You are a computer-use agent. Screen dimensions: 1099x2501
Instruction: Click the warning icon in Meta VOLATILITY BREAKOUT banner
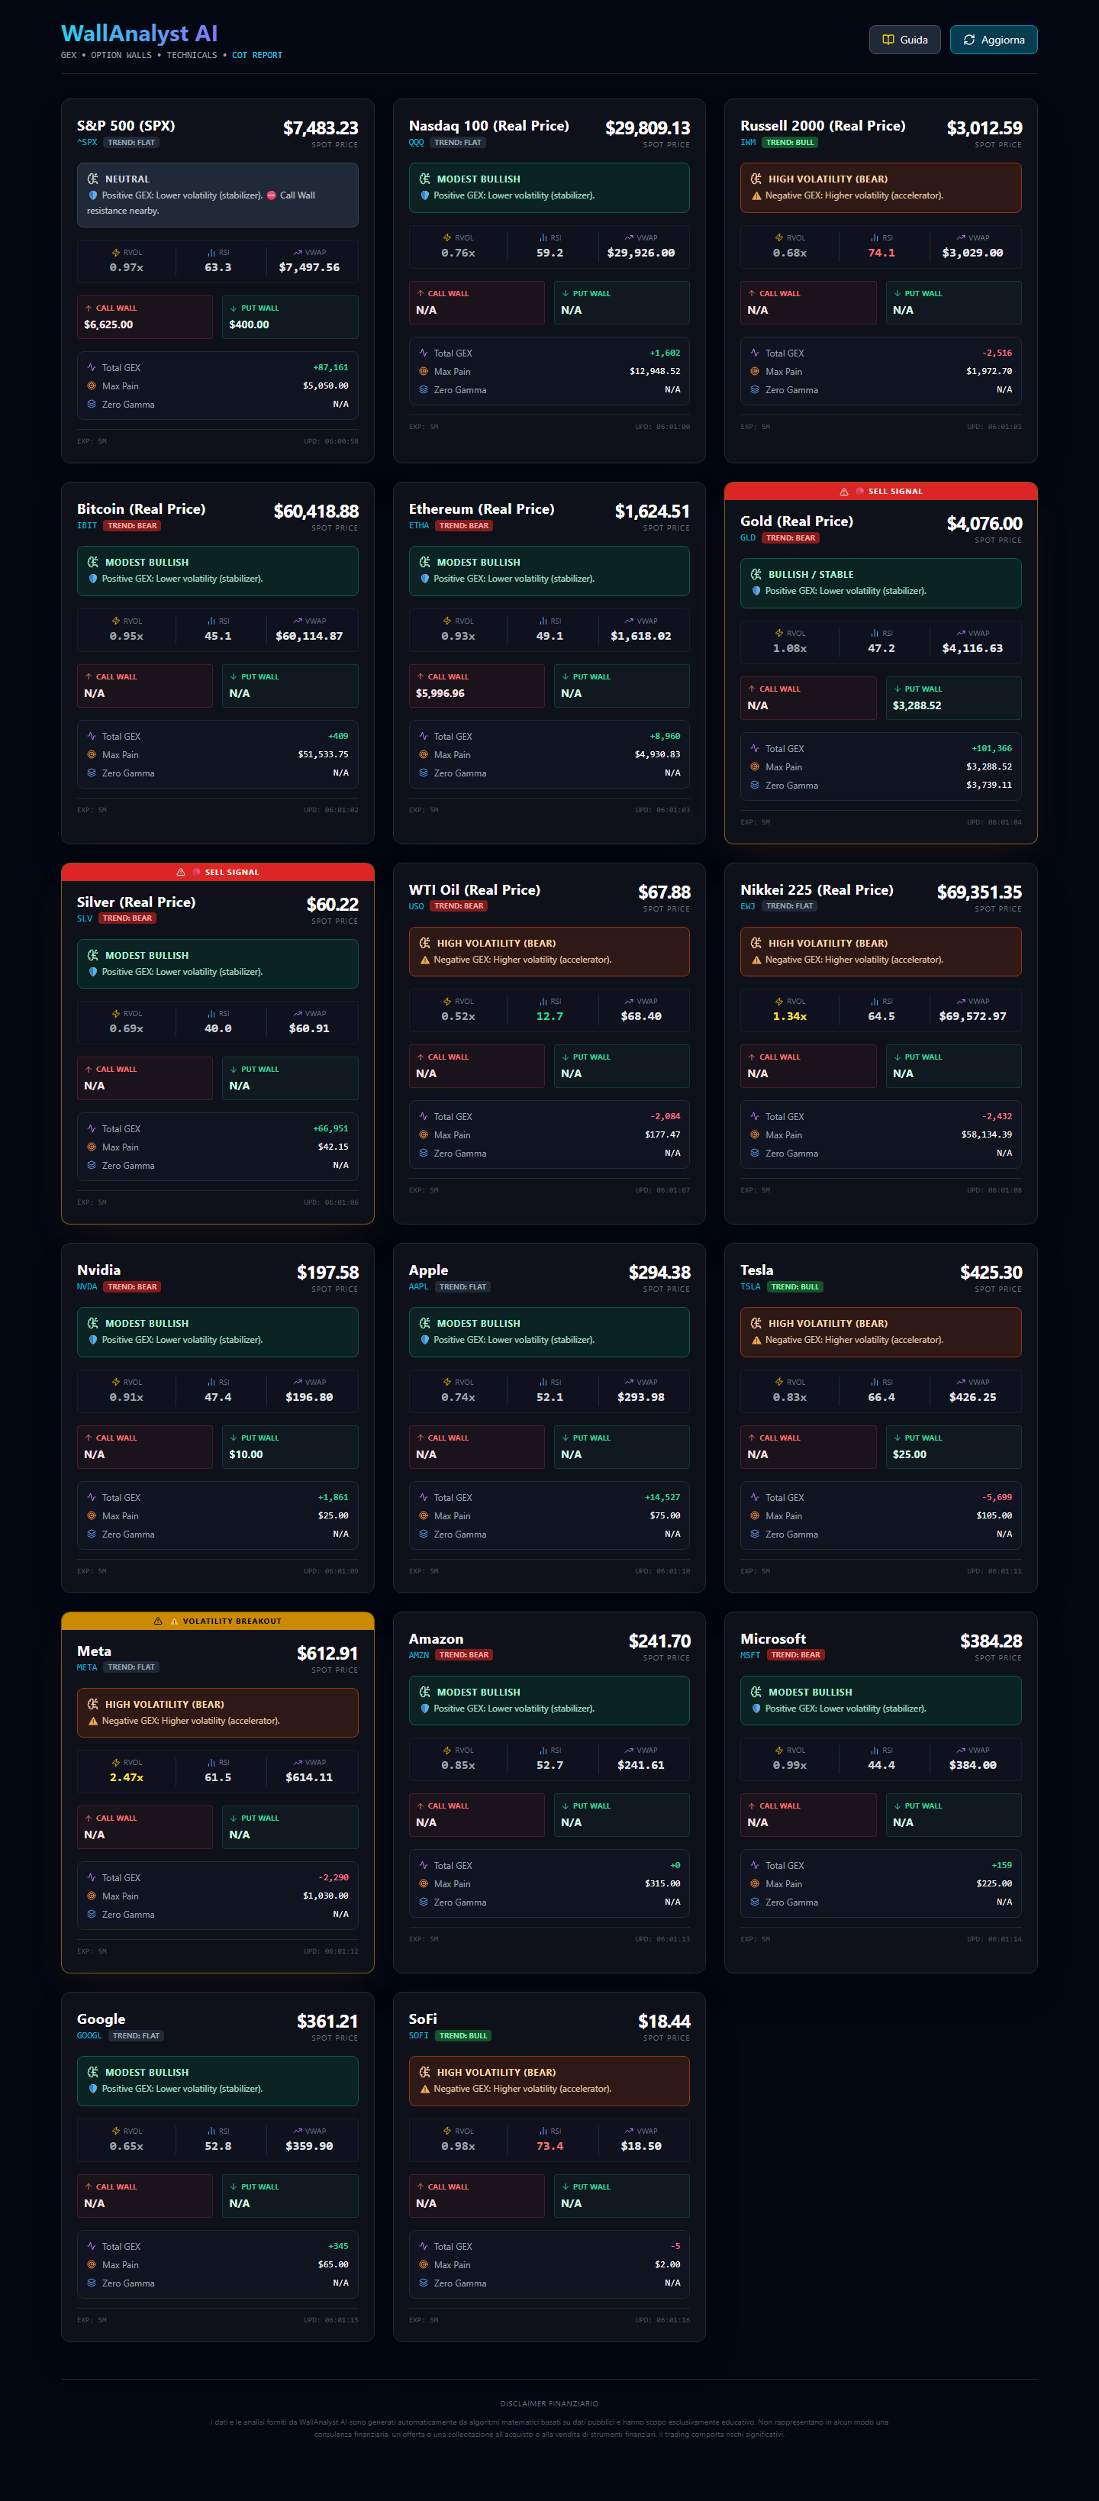[x=158, y=1621]
